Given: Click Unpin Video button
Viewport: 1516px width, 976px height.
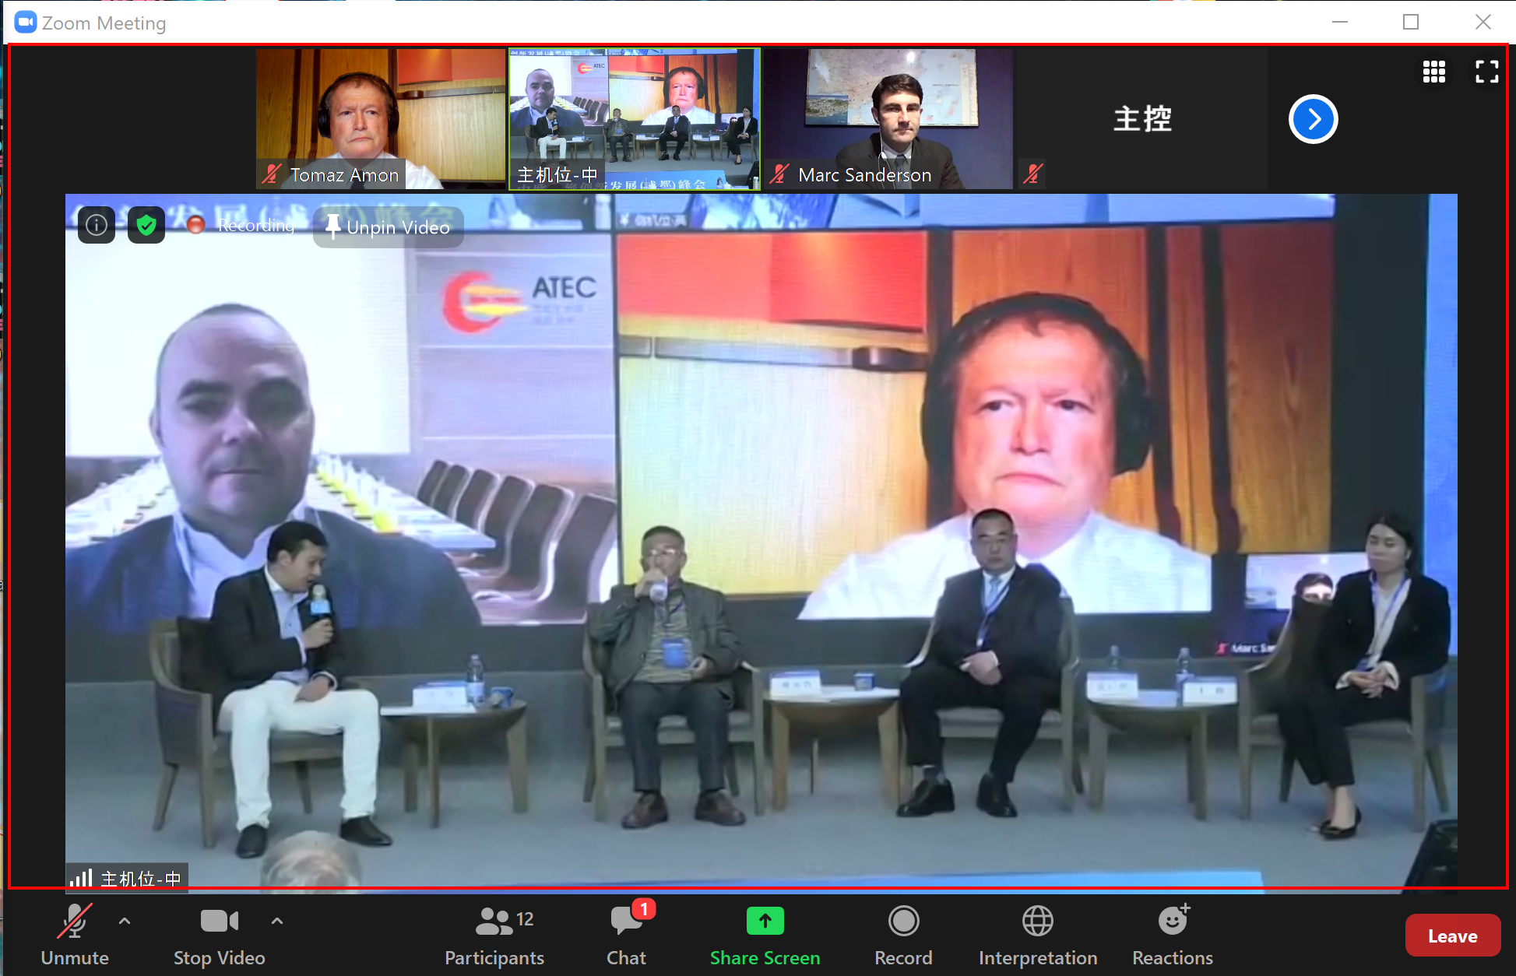Looking at the screenshot, I should coord(389,227).
